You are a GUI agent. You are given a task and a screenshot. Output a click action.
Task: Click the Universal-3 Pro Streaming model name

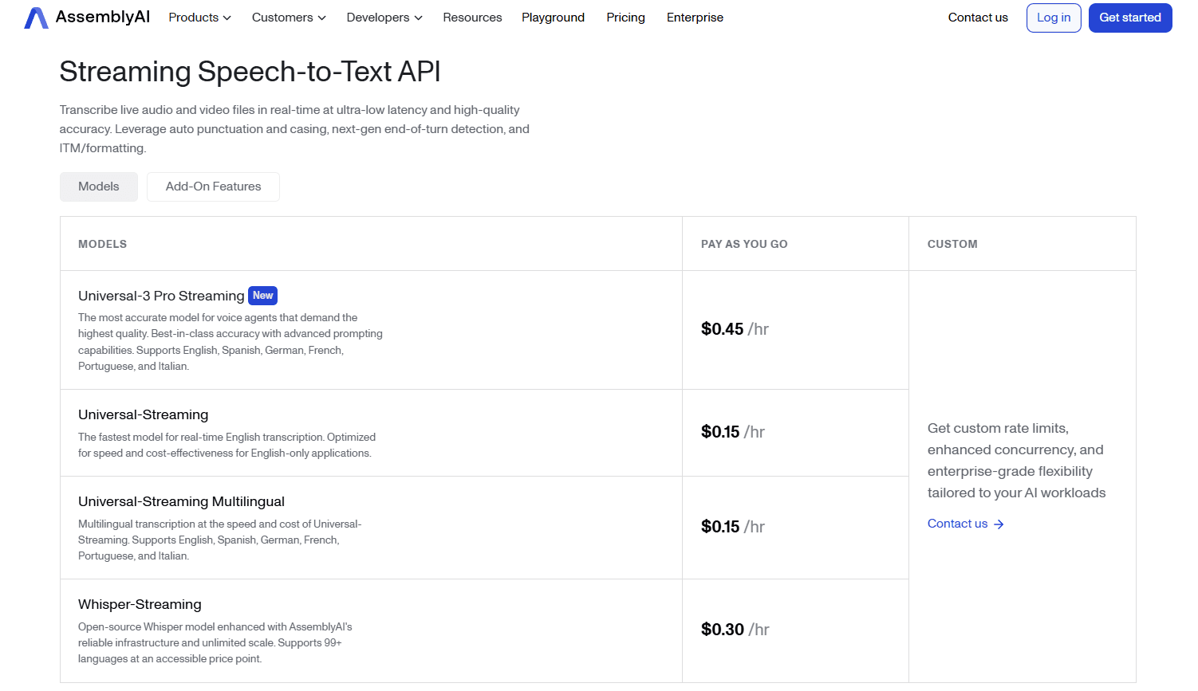click(x=161, y=296)
